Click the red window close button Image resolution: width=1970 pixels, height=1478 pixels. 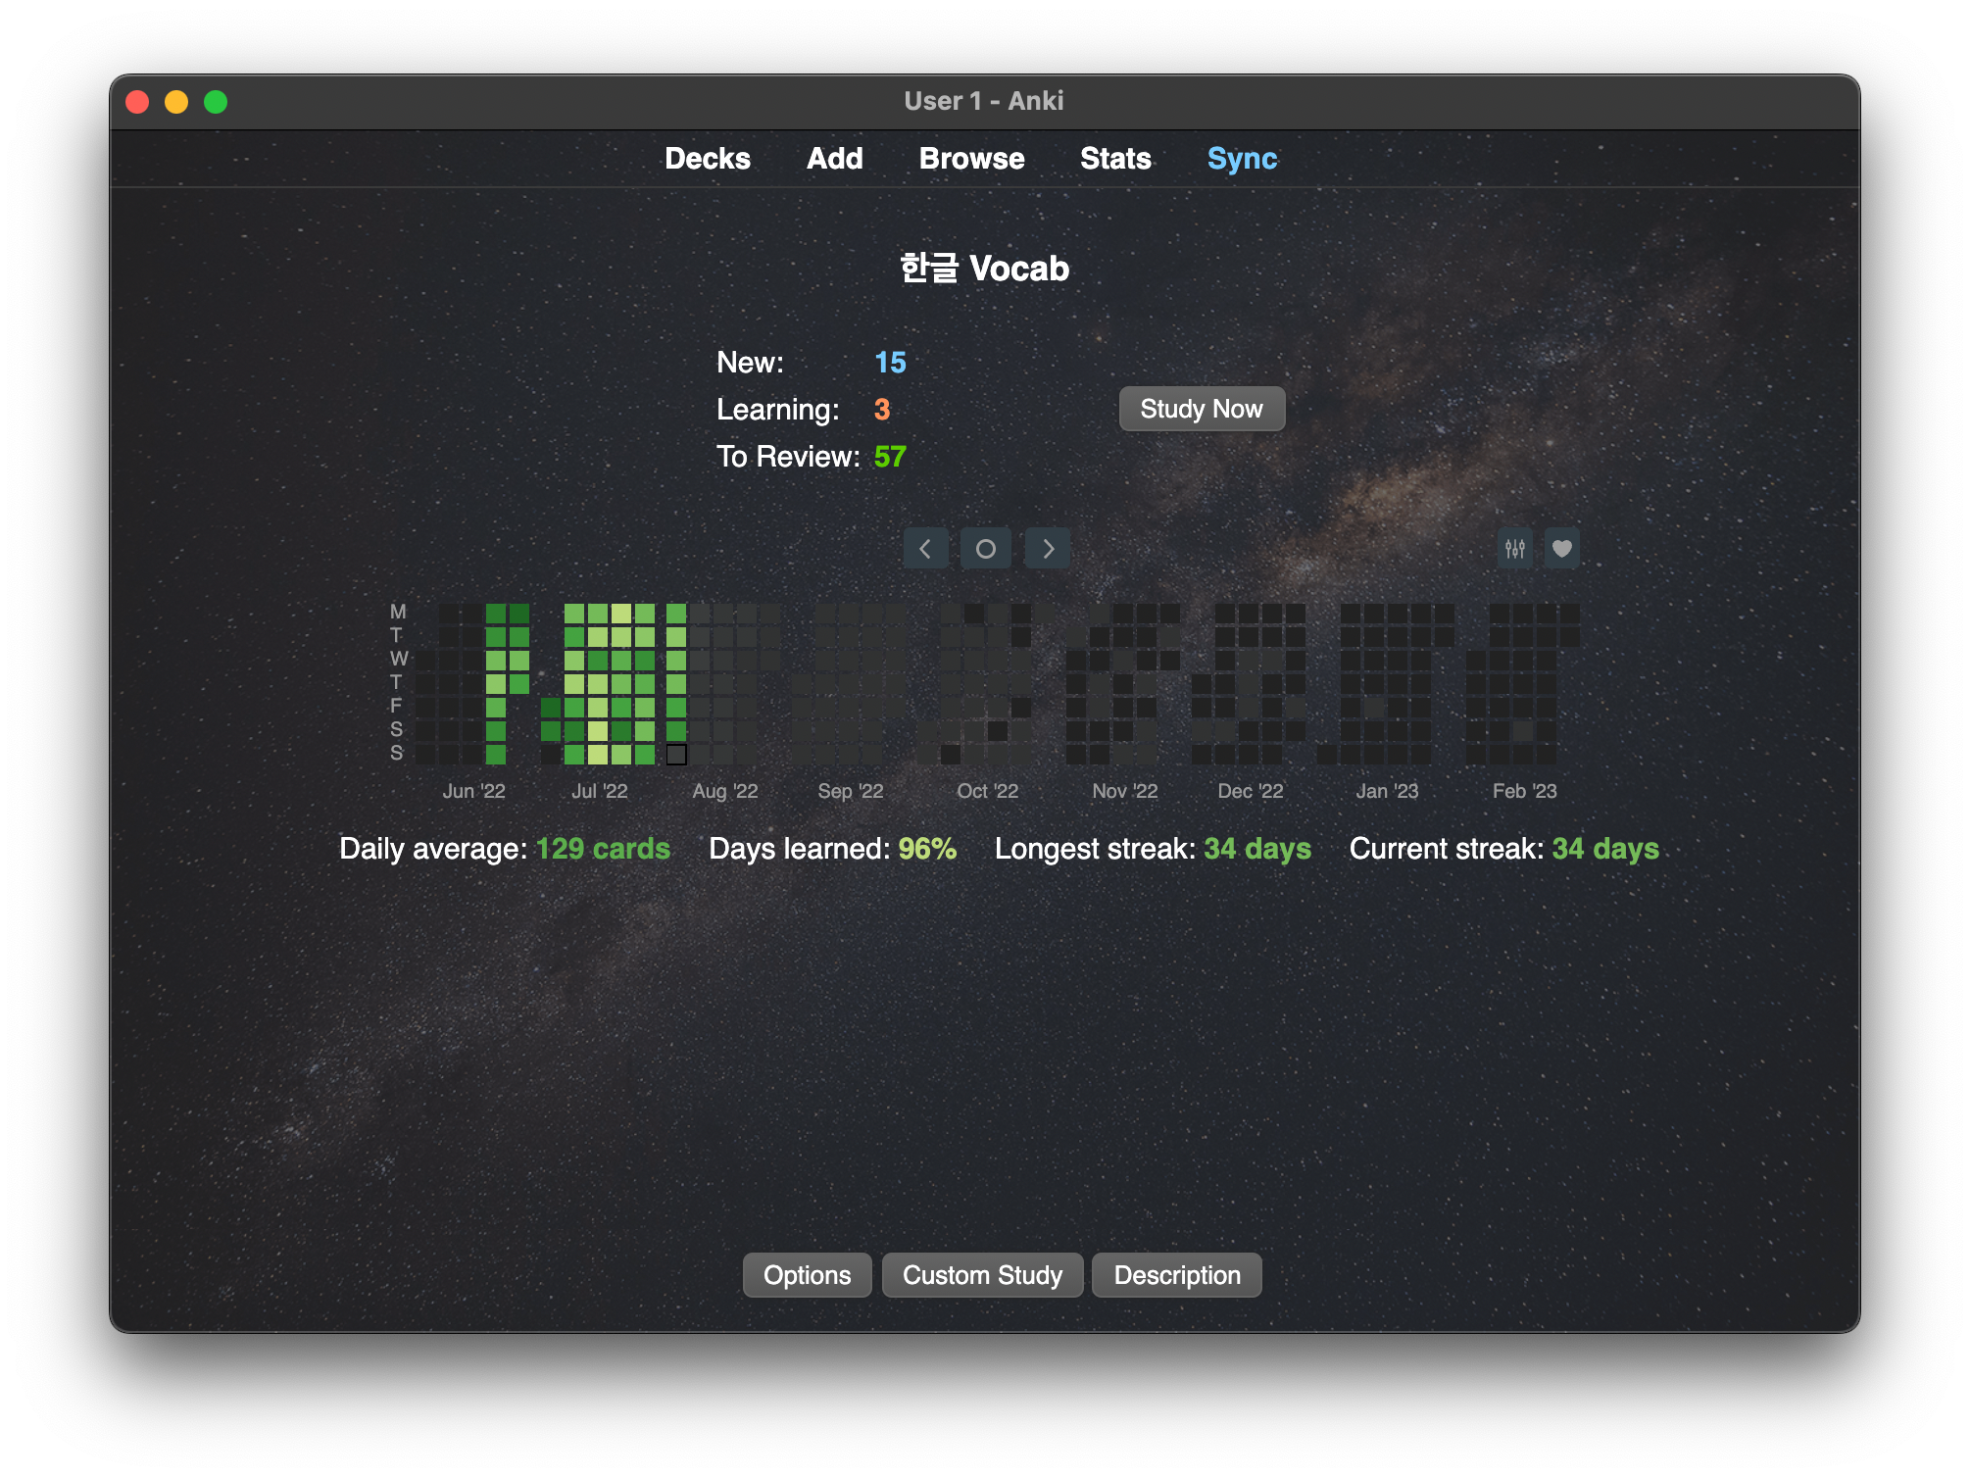138,102
